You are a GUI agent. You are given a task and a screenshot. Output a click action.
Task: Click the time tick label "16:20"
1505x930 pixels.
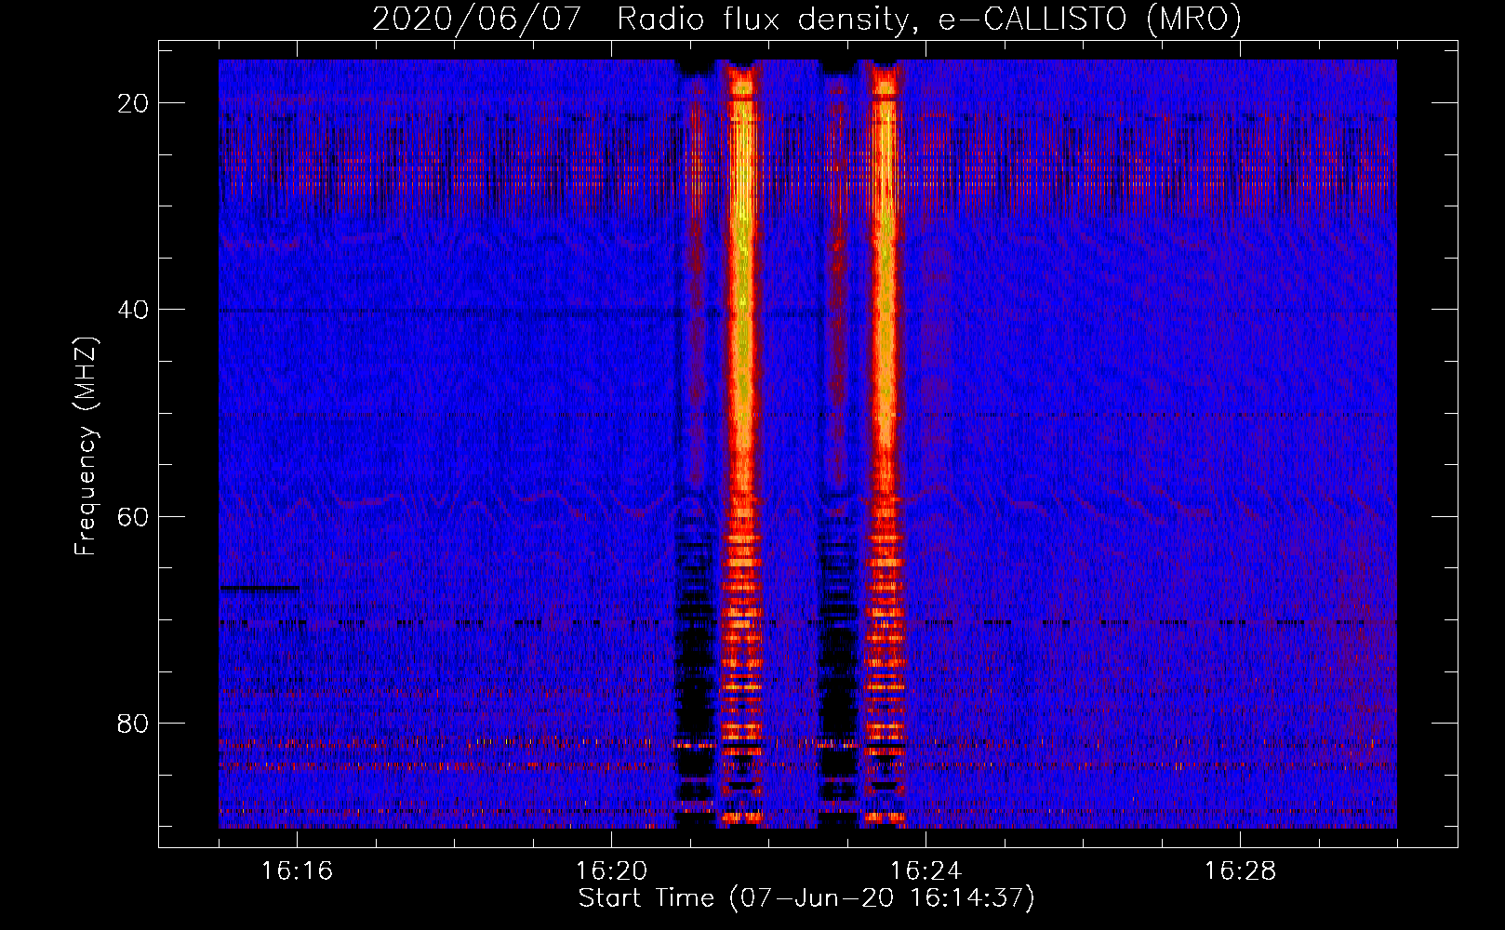pos(611,871)
